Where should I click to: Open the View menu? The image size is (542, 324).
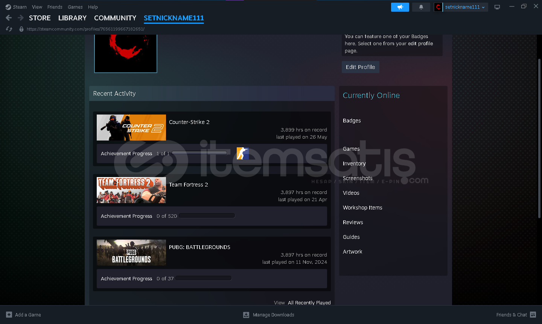[x=37, y=7]
